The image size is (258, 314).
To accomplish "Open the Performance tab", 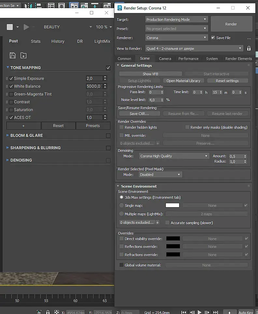I will [189, 59].
